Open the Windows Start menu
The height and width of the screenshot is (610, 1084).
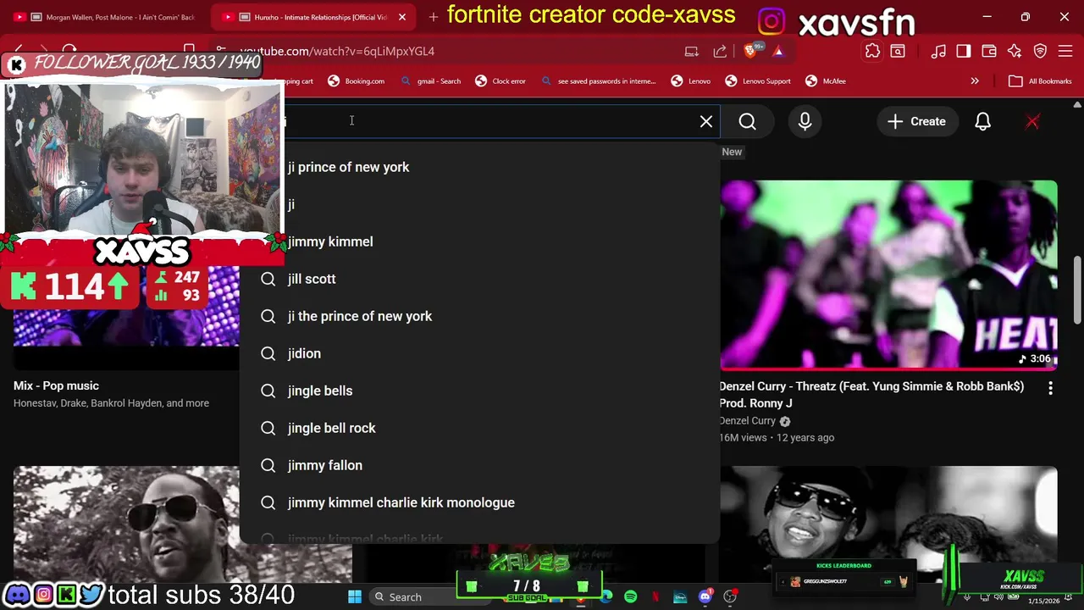(x=355, y=596)
